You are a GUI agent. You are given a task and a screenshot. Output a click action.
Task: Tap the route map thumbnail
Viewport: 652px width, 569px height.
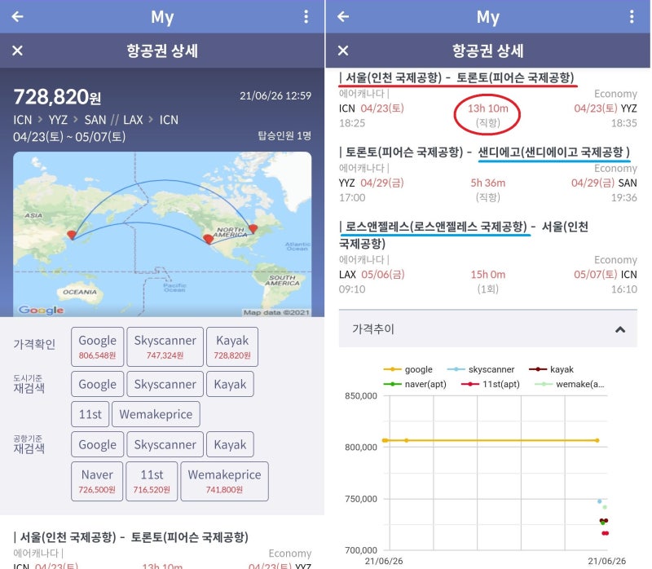[163, 234]
